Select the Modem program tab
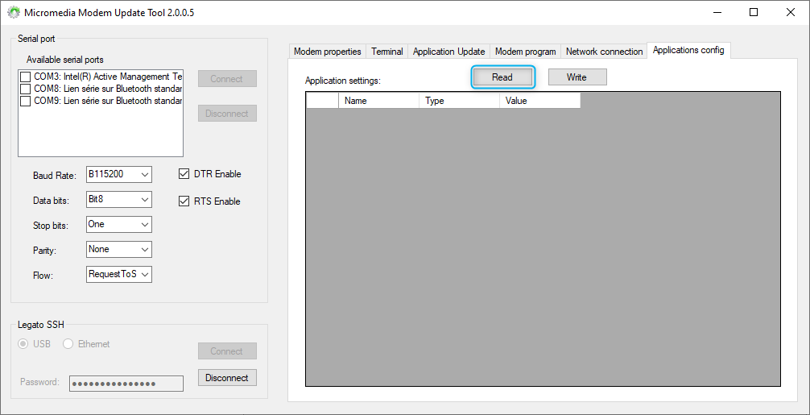 click(525, 52)
